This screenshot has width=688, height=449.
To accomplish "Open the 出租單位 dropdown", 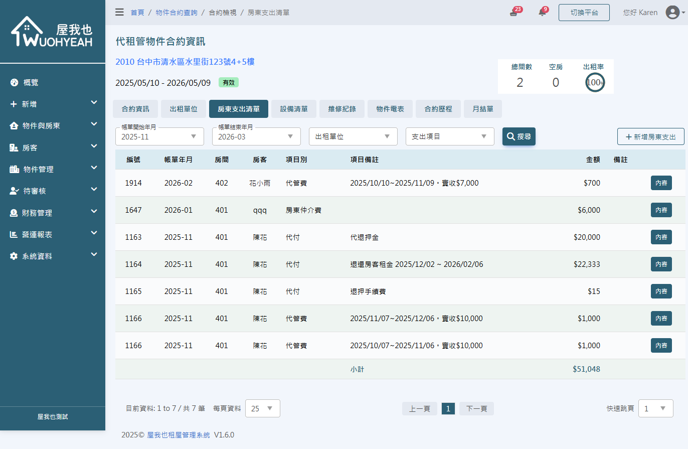I will 353,136.
